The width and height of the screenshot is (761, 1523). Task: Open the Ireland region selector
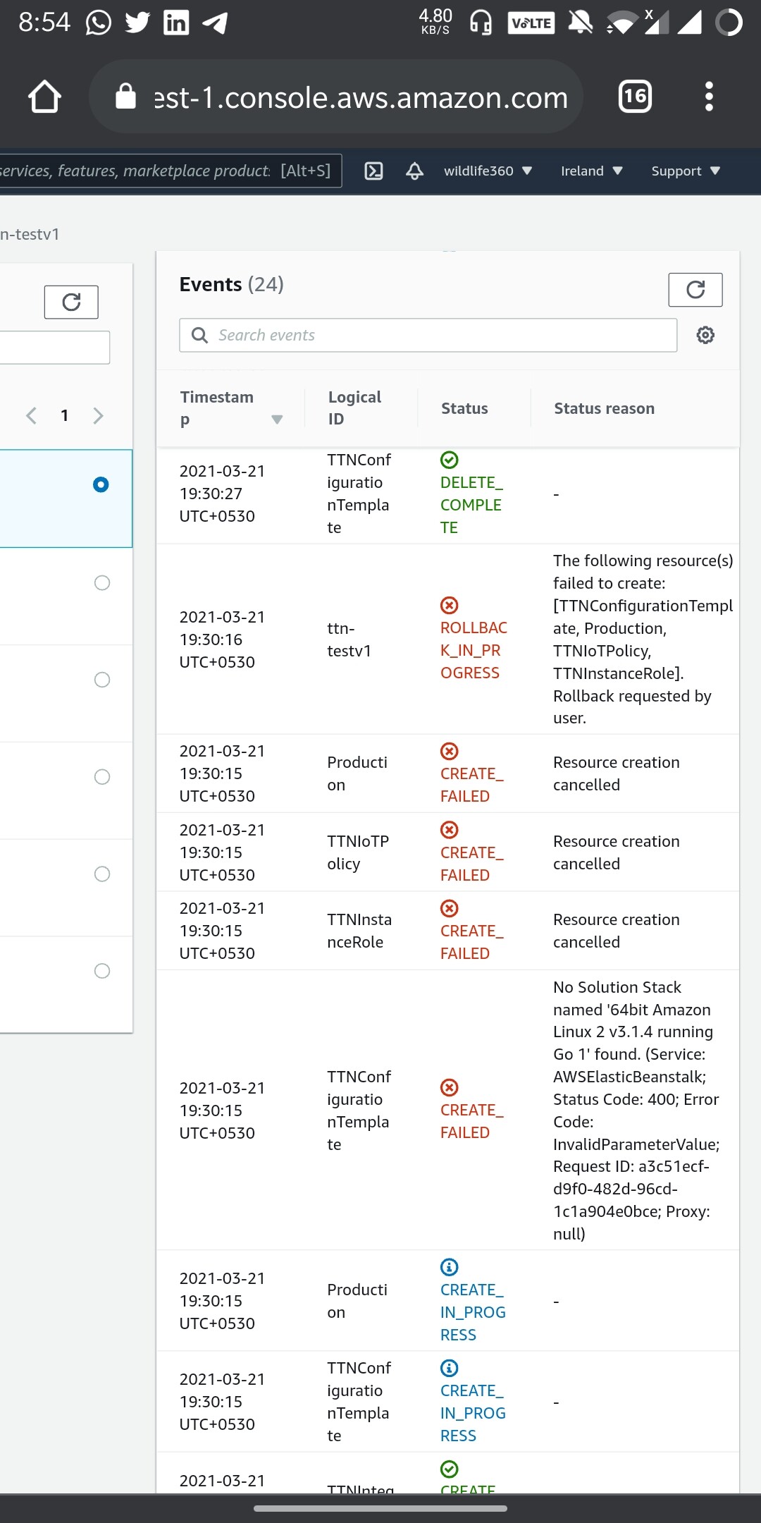coord(590,171)
